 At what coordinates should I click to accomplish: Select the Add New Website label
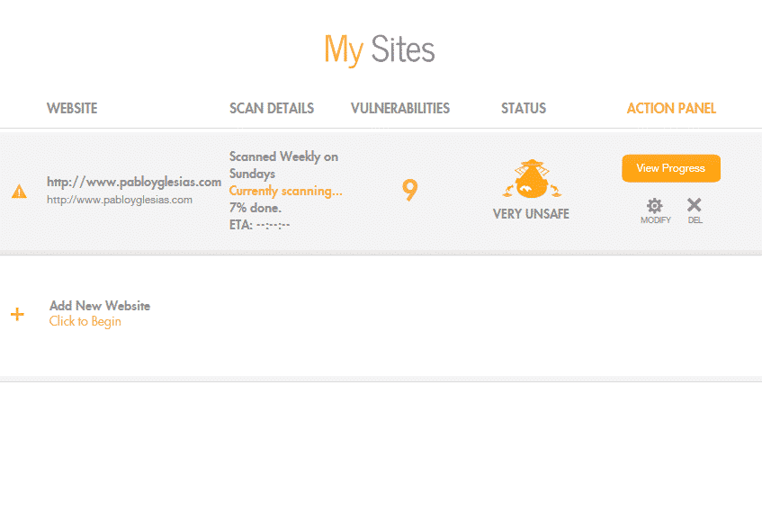(100, 306)
